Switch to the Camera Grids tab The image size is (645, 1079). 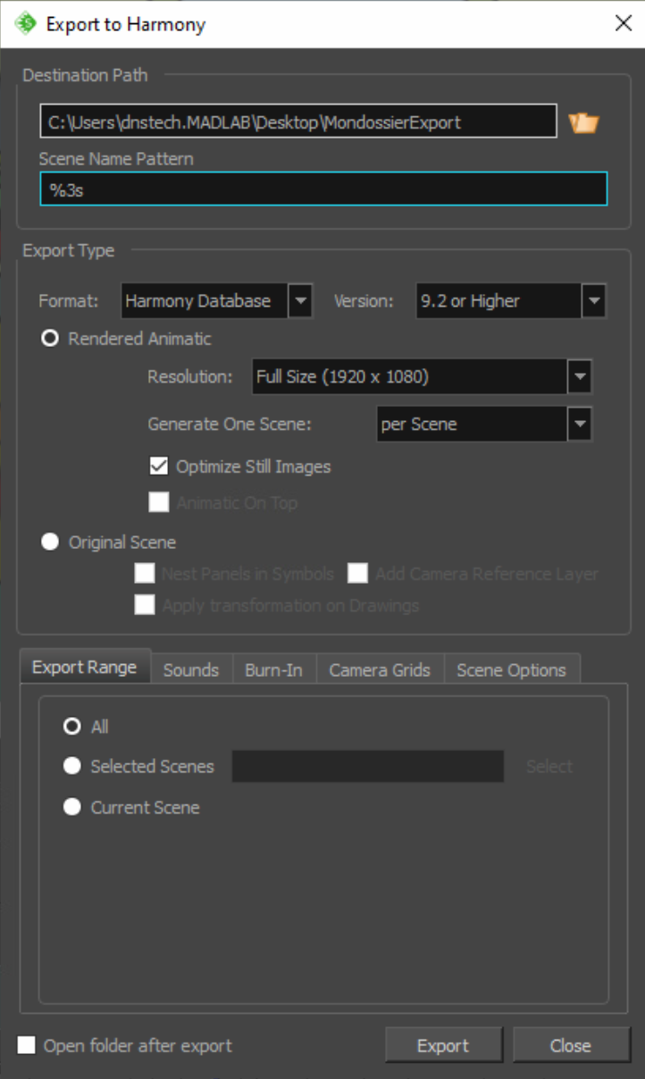pyautogui.click(x=380, y=670)
